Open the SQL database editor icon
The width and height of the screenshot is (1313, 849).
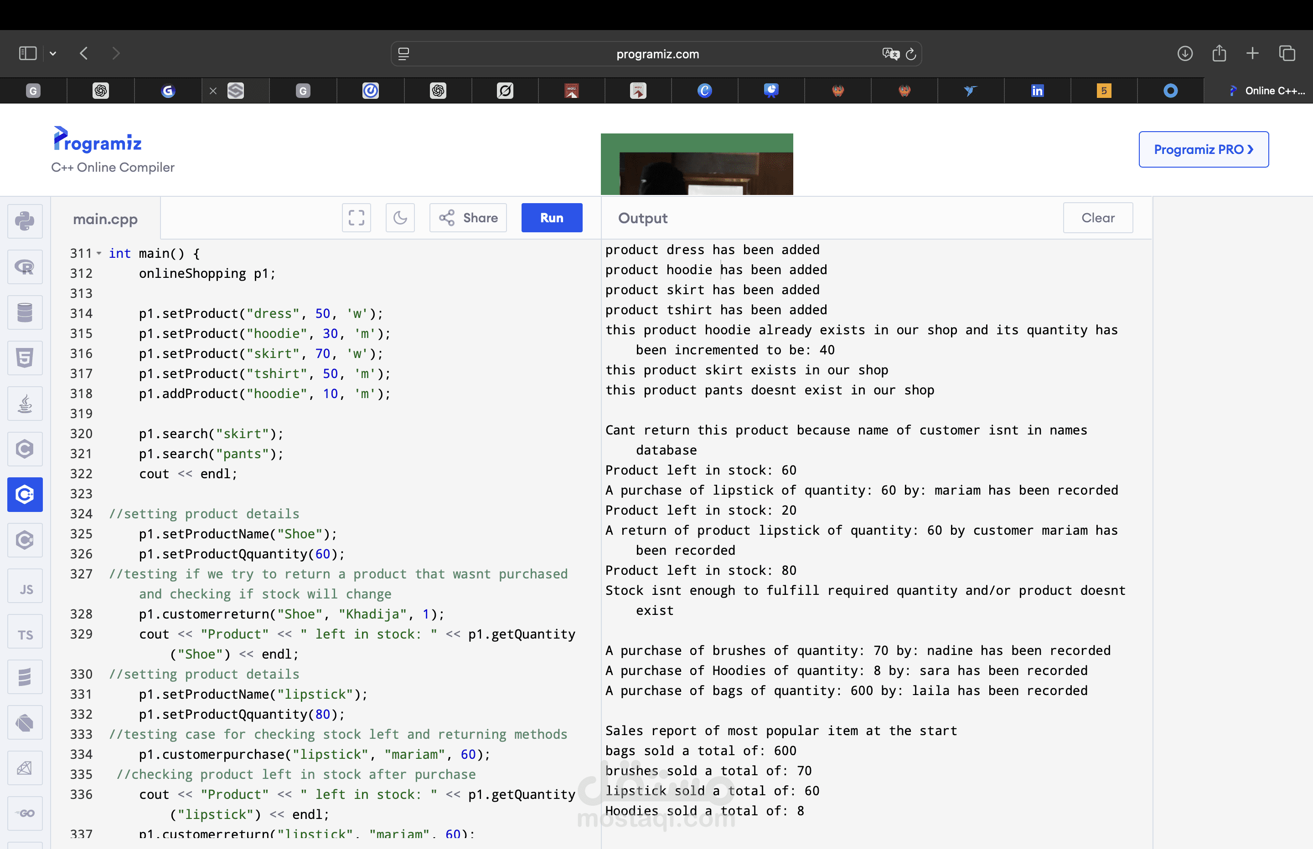25,312
